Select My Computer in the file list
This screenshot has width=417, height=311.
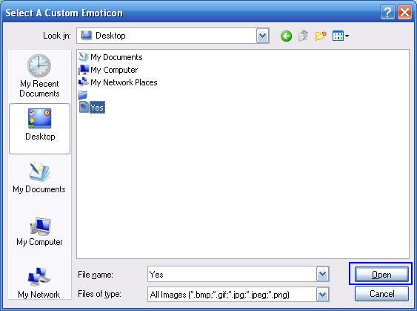[x=108, y=70]
